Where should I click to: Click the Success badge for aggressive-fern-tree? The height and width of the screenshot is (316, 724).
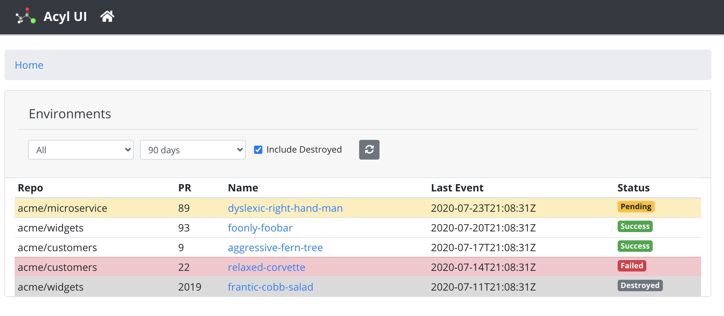coord(635,246)
